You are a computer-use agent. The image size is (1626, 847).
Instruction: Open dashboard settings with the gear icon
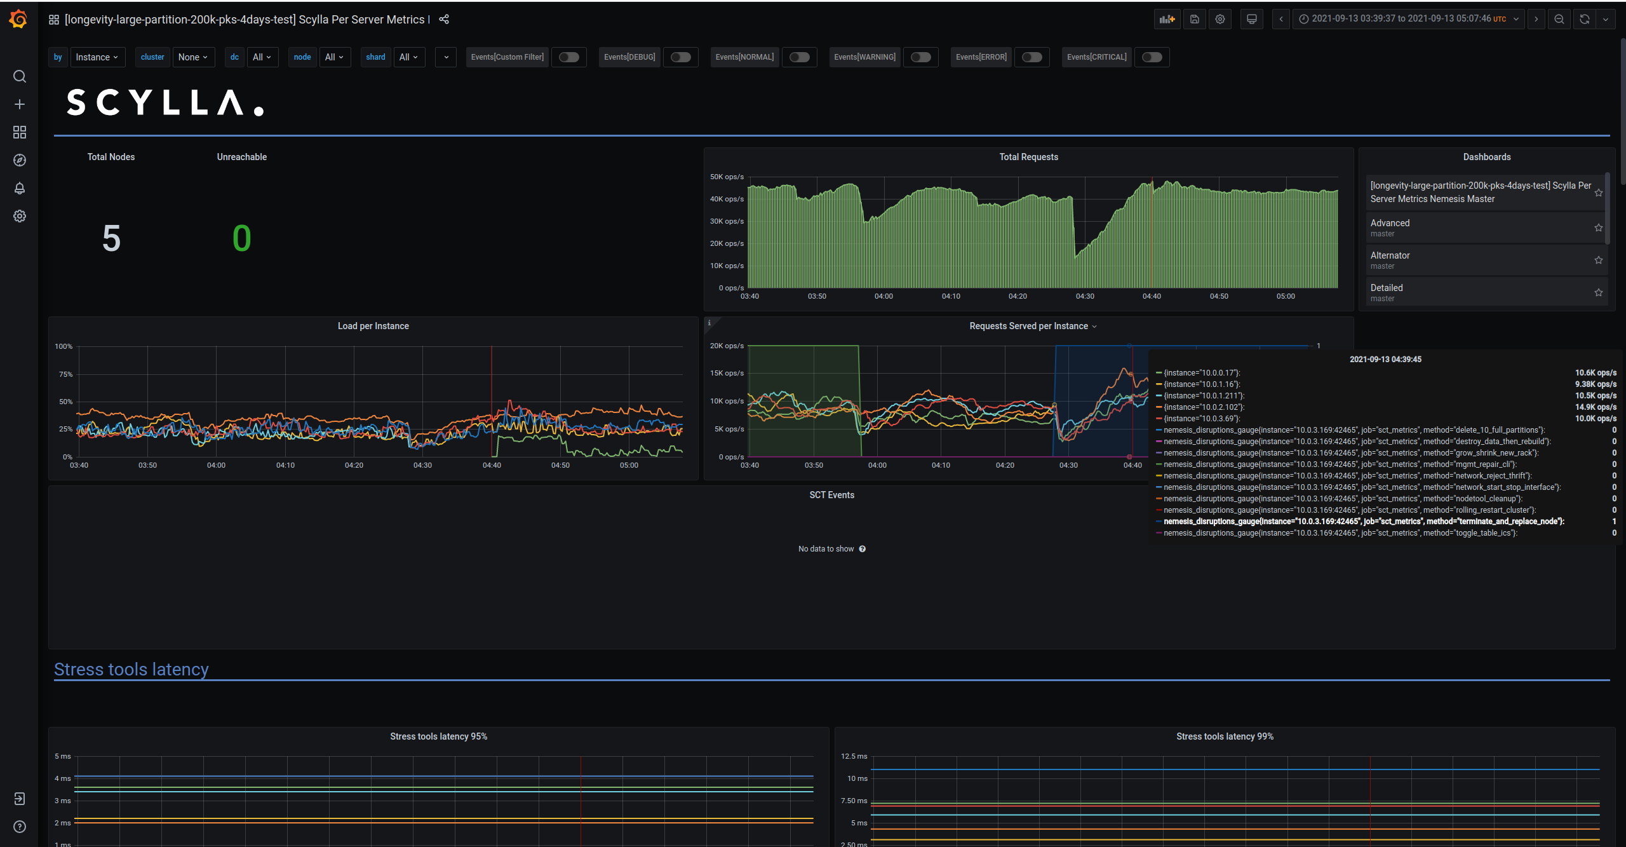point(1219,19)
